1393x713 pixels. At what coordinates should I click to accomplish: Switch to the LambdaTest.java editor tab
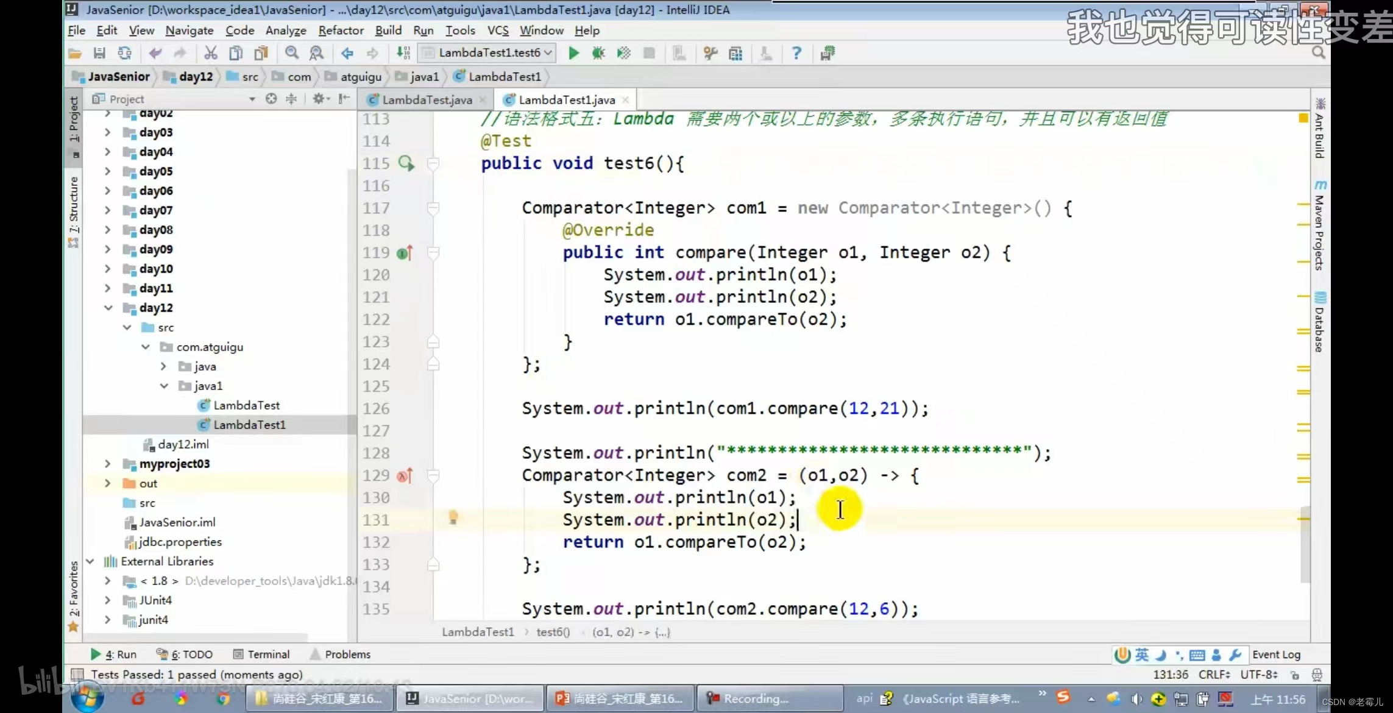coord(427,100)
